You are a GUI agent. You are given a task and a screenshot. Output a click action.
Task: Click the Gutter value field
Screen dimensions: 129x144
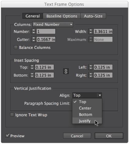[x=46, y=40]
